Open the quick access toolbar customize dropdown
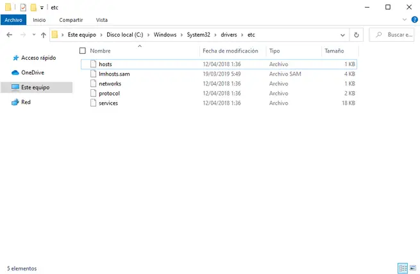Image resolution: width=420 pixels, height=274 pixels. 42,8
